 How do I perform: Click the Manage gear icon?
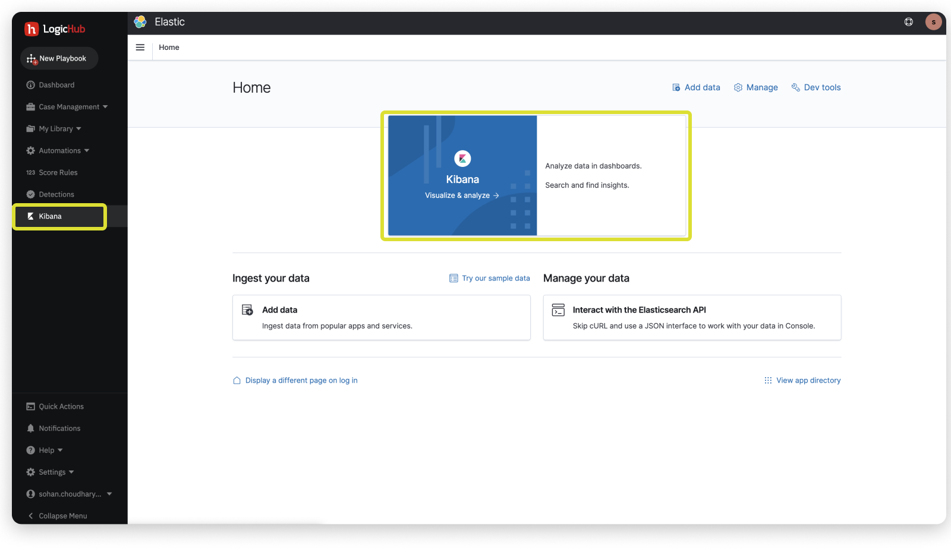coord(738,87)
